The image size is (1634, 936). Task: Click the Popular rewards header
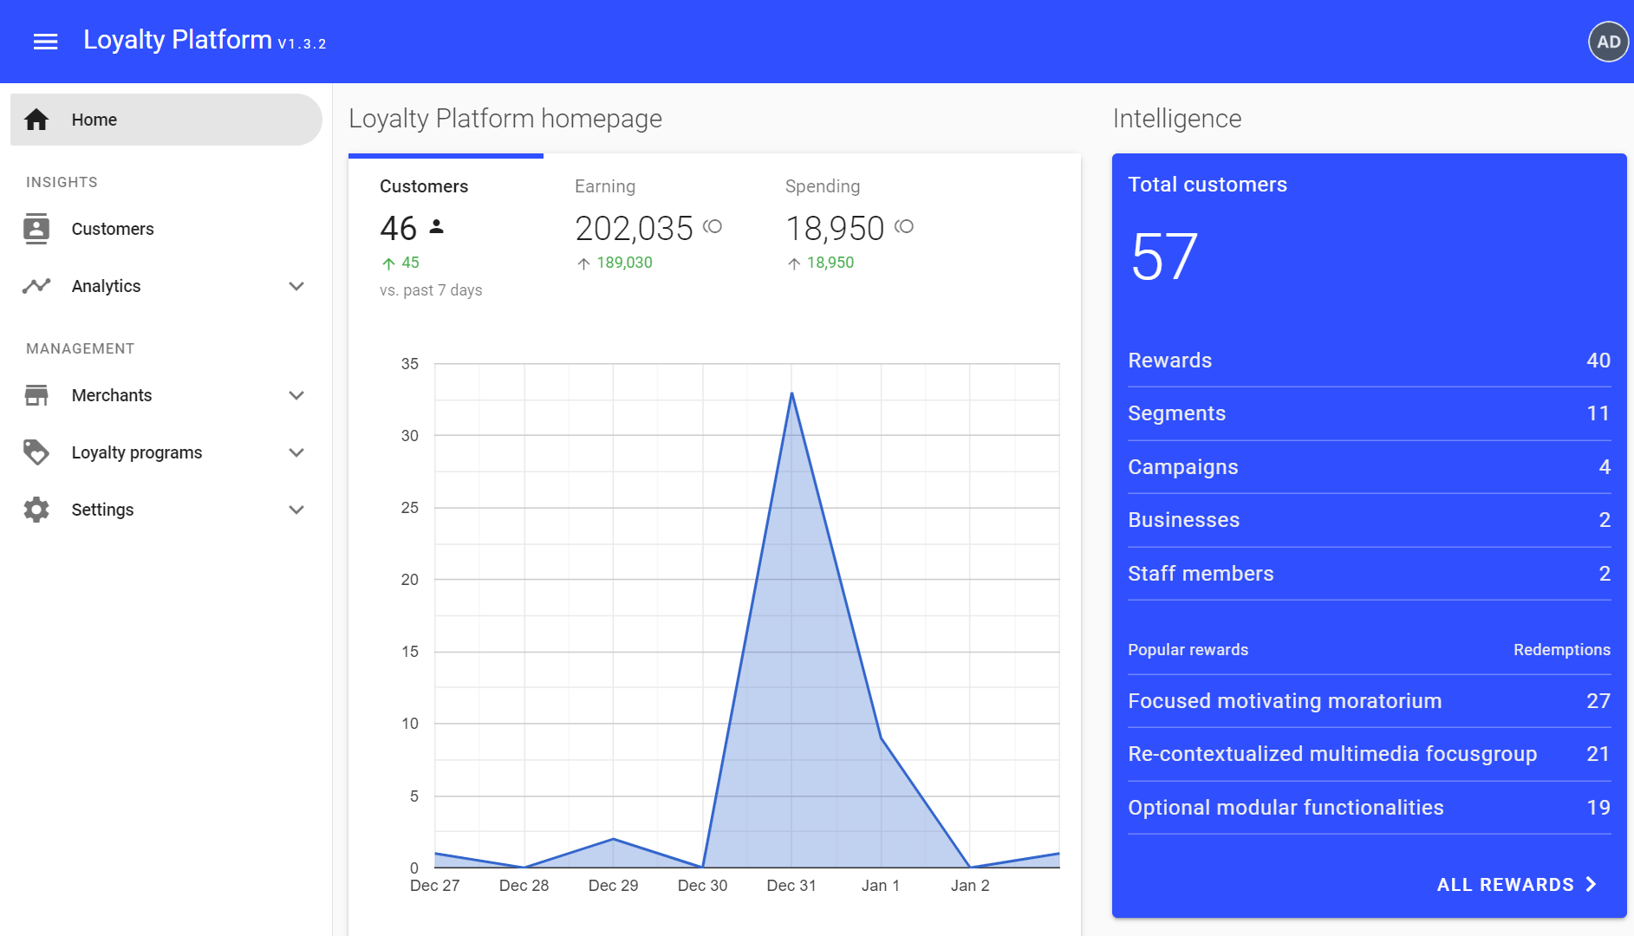click(1188, 650)
